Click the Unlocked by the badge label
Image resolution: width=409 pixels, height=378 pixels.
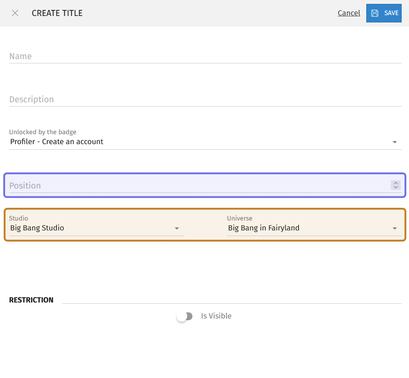[43, 132]
